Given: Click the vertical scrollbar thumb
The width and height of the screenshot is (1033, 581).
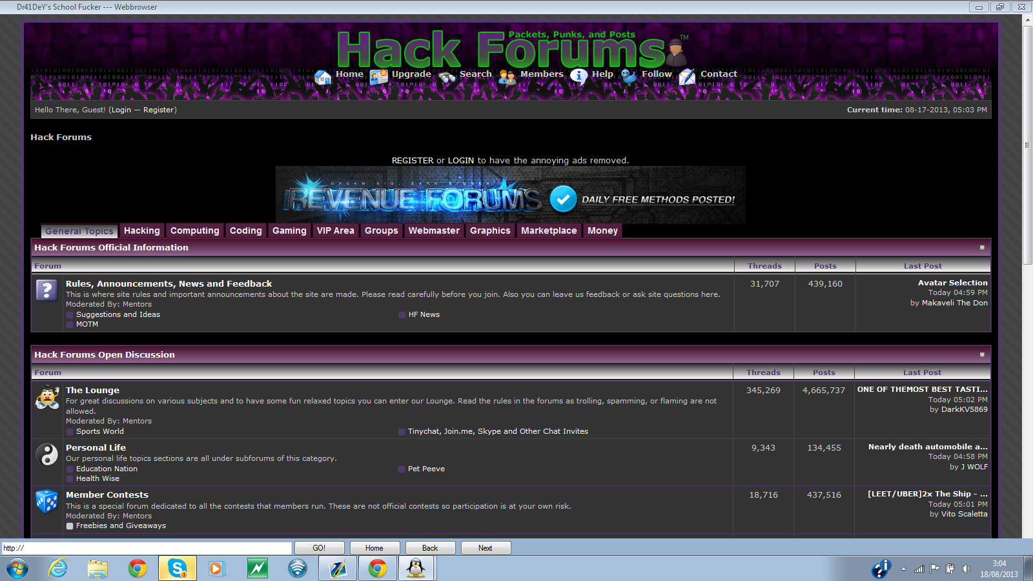Looking at the screenshot, I should (1027, 145).
